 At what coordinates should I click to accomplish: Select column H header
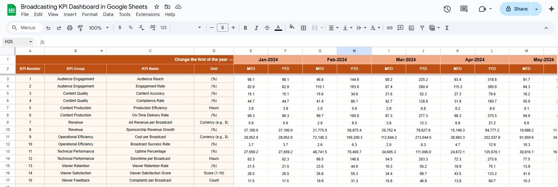354,51
